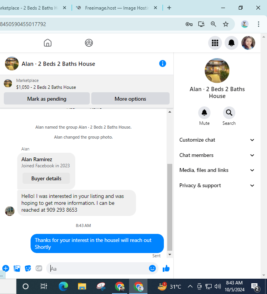Open the network icon in system tray

click(209, 286)
